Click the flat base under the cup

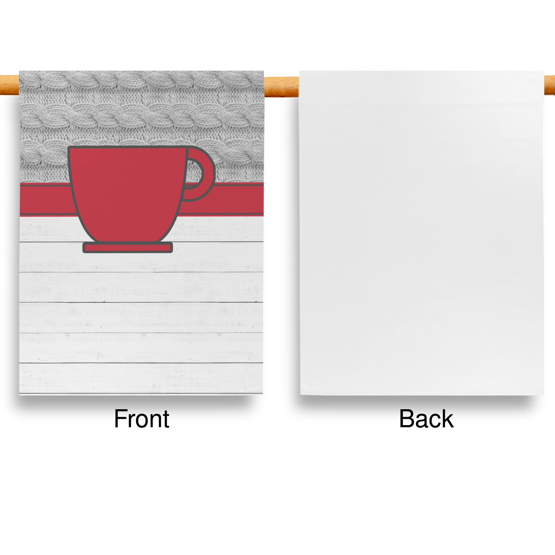pyautogui.click(x=128, y=248)
